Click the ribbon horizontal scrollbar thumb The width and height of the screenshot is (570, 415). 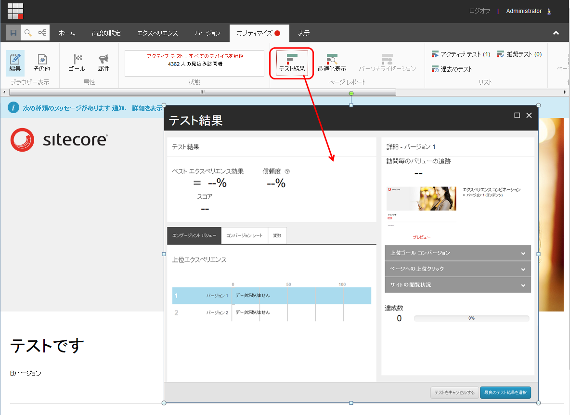(203, 92)
